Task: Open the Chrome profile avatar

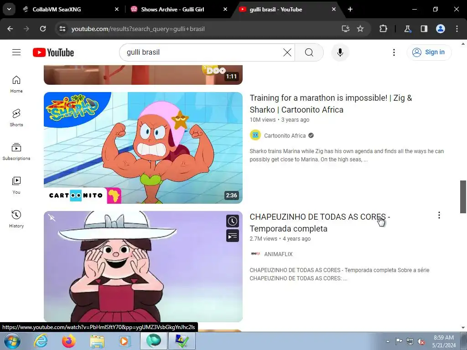Action: click(x=441, y=29)
